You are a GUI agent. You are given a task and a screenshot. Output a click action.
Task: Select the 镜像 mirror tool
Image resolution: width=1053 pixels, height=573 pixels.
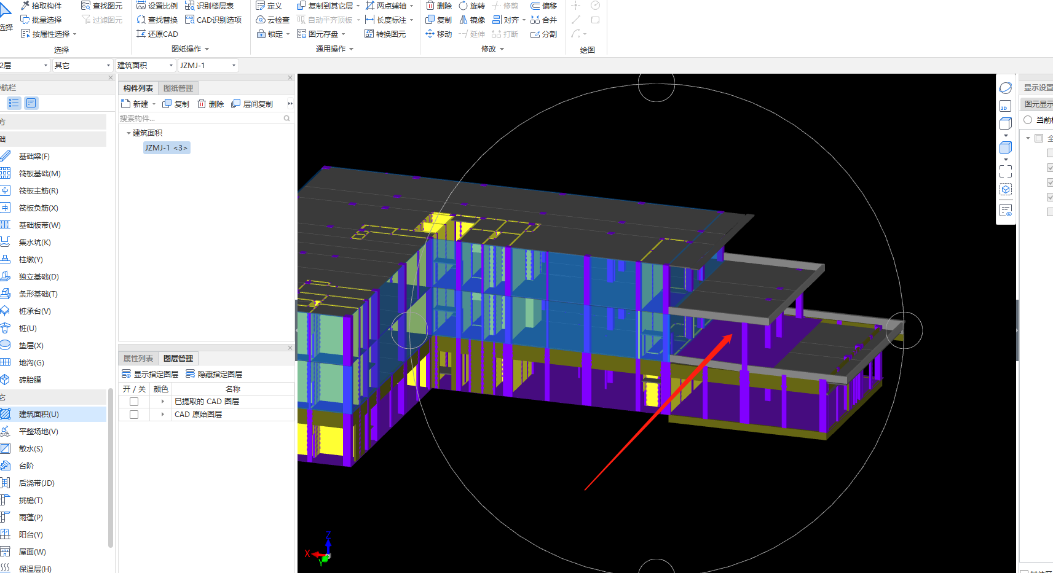tap(472, 20)
